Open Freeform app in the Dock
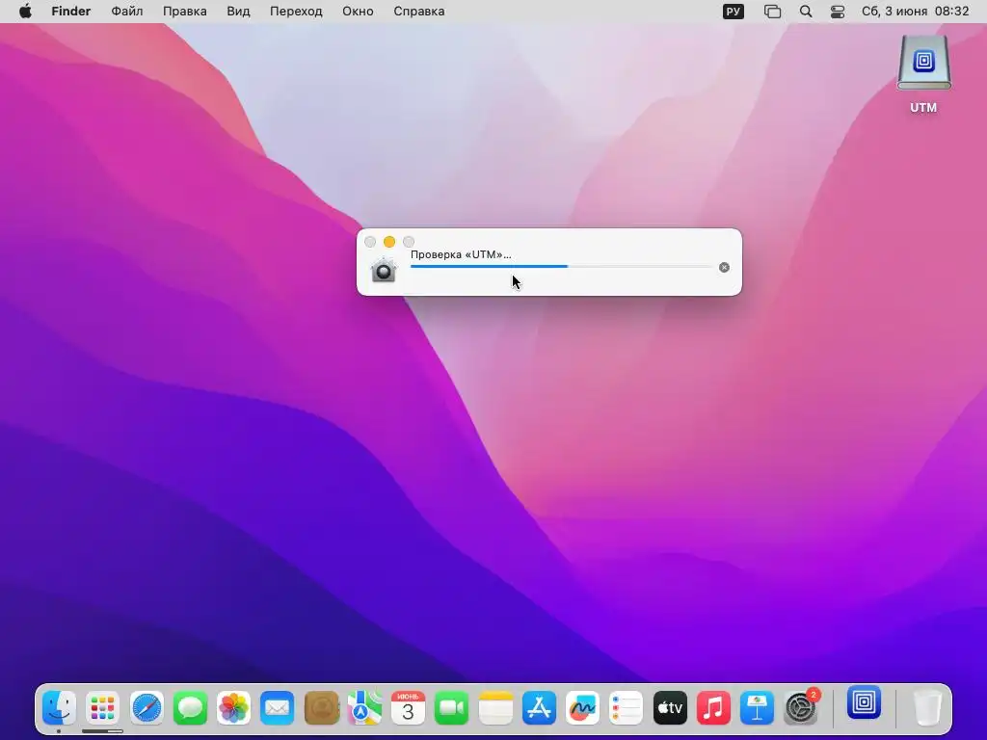 coord(583,708)
